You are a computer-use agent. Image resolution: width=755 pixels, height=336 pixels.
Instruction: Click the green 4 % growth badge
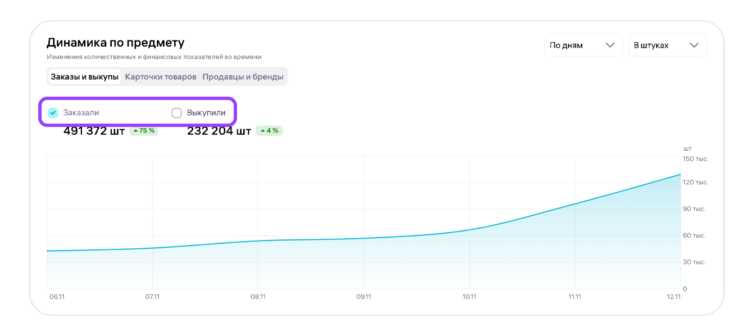pyautogui.click(x=269, y=131)
